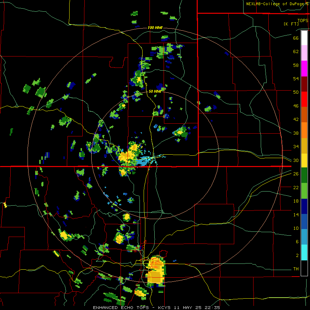Click the white swatch in the tops legend
The image size is (310, 310).
coord(304,38)
